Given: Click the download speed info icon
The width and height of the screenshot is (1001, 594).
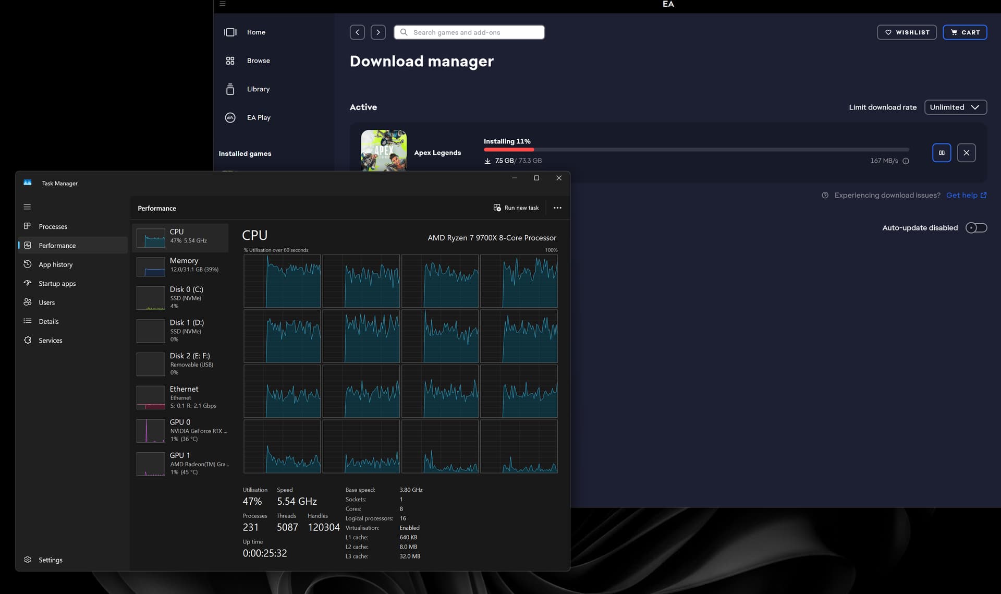Looking at the screenshot, I should point(906,161).
